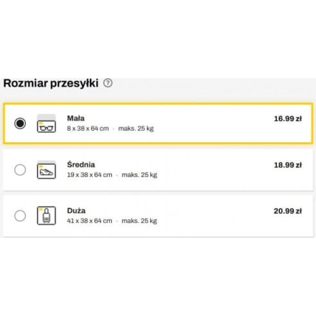This screenshot has width=316, height=316.
Task: Click the Mała size label
Action: (x=76, y=118)
